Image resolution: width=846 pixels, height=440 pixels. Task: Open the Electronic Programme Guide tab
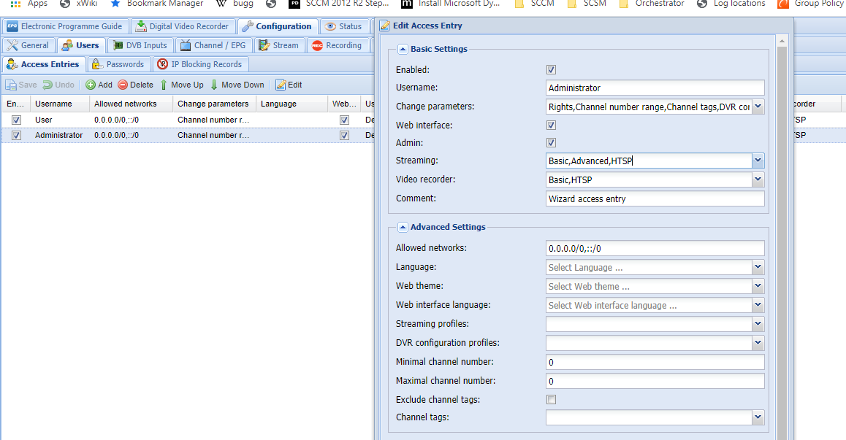click(64, 26)
